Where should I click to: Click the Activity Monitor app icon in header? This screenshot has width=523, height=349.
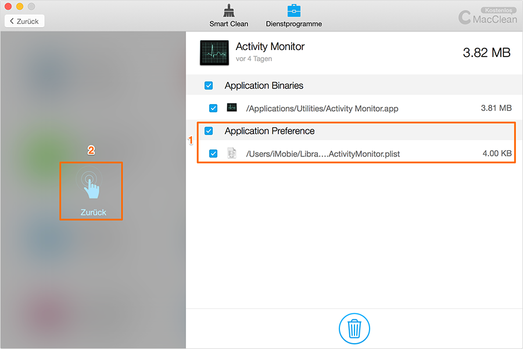pyautogui.click(x=214, y=53)
